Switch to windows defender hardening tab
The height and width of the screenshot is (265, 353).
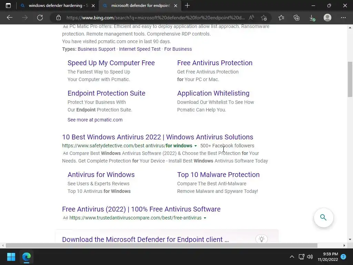58,6
